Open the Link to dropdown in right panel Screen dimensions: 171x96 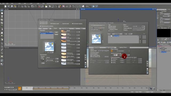tap(165, 22)
